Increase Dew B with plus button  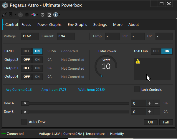click(150, 112)
